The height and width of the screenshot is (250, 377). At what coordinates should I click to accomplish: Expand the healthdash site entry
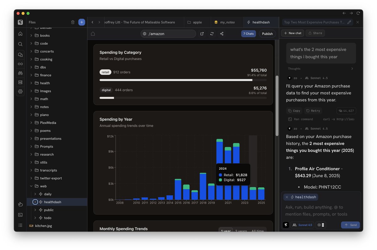35,202
